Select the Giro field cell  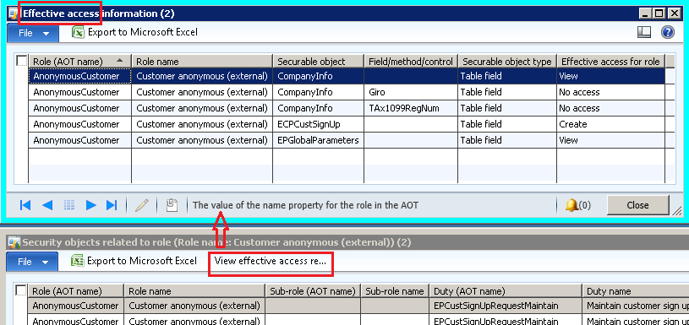pyautogui.click(x=411, y=92)
